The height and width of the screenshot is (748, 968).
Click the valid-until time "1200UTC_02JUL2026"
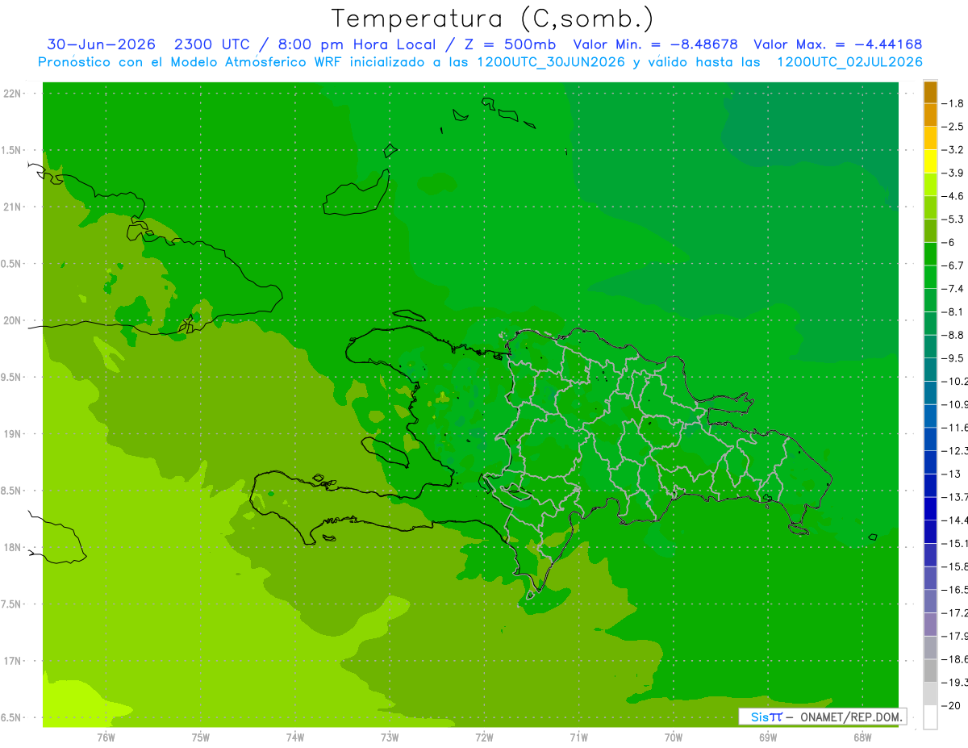coord(850,62)
